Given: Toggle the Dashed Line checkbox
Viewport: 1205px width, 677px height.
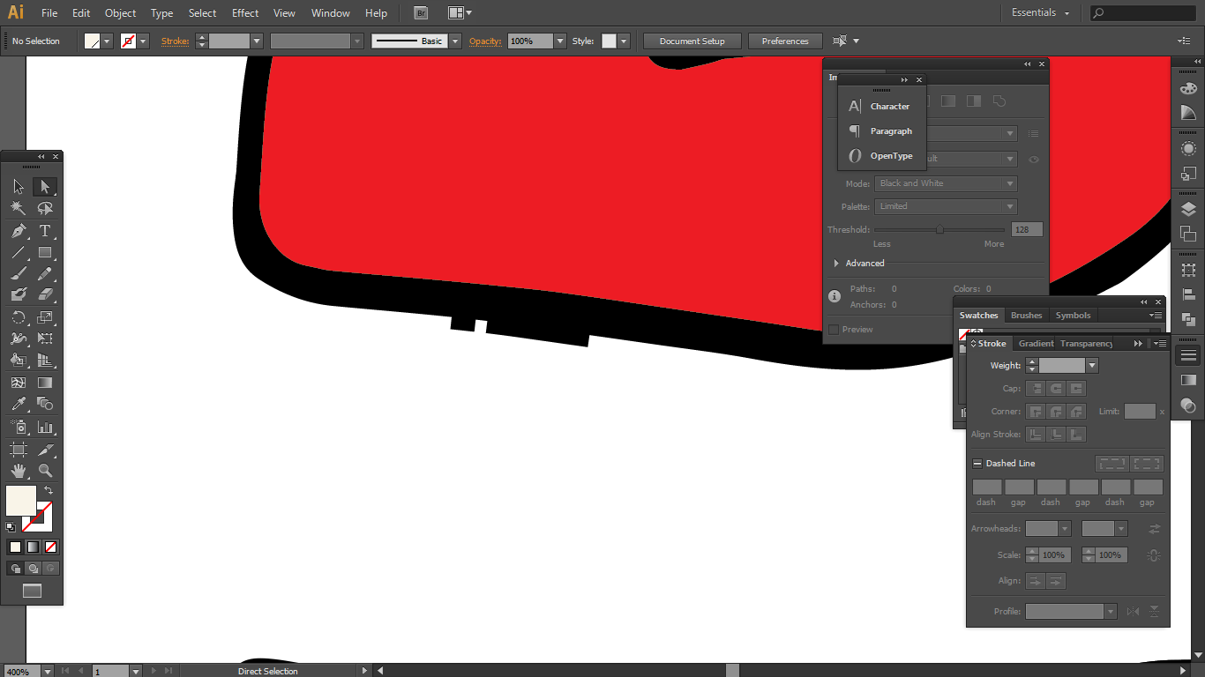Looking at the screenshot, I should coord(977,464).
